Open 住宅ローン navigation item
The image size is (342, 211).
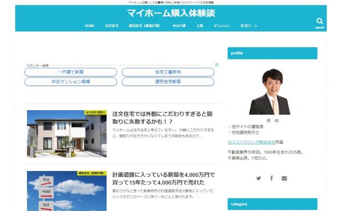point(249,25)
